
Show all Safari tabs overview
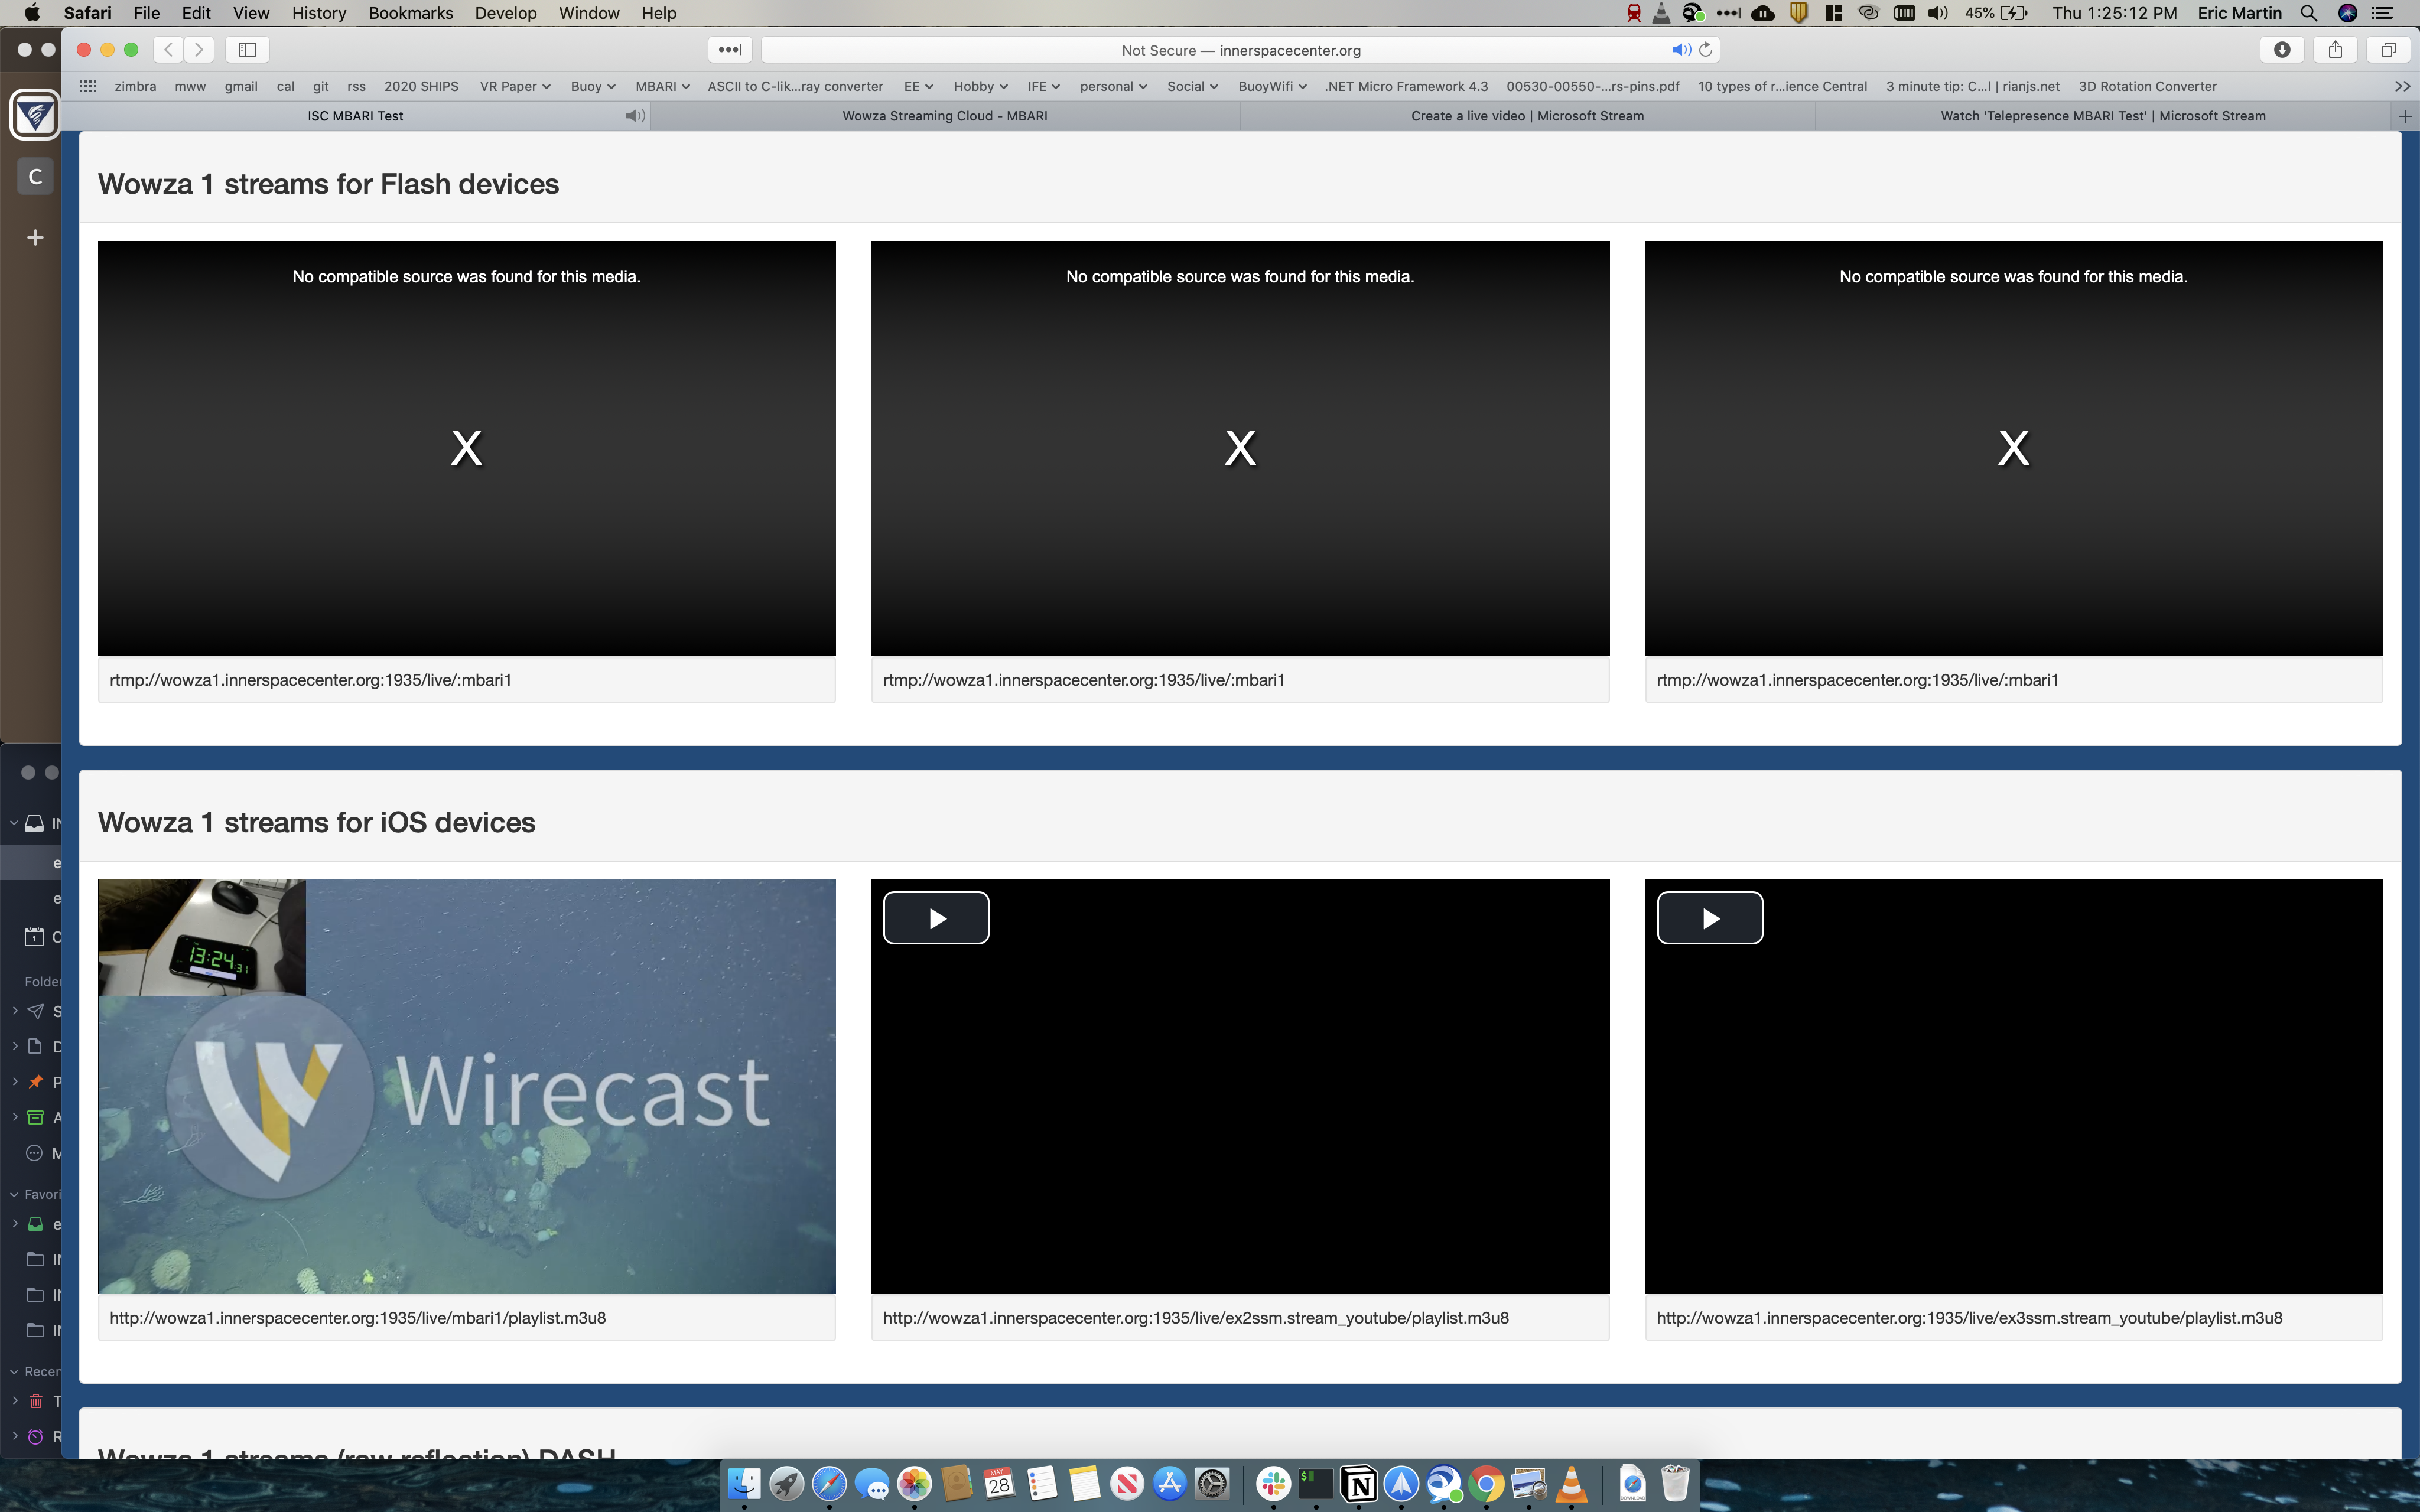pyautogui.click(x=2388, y=49)
